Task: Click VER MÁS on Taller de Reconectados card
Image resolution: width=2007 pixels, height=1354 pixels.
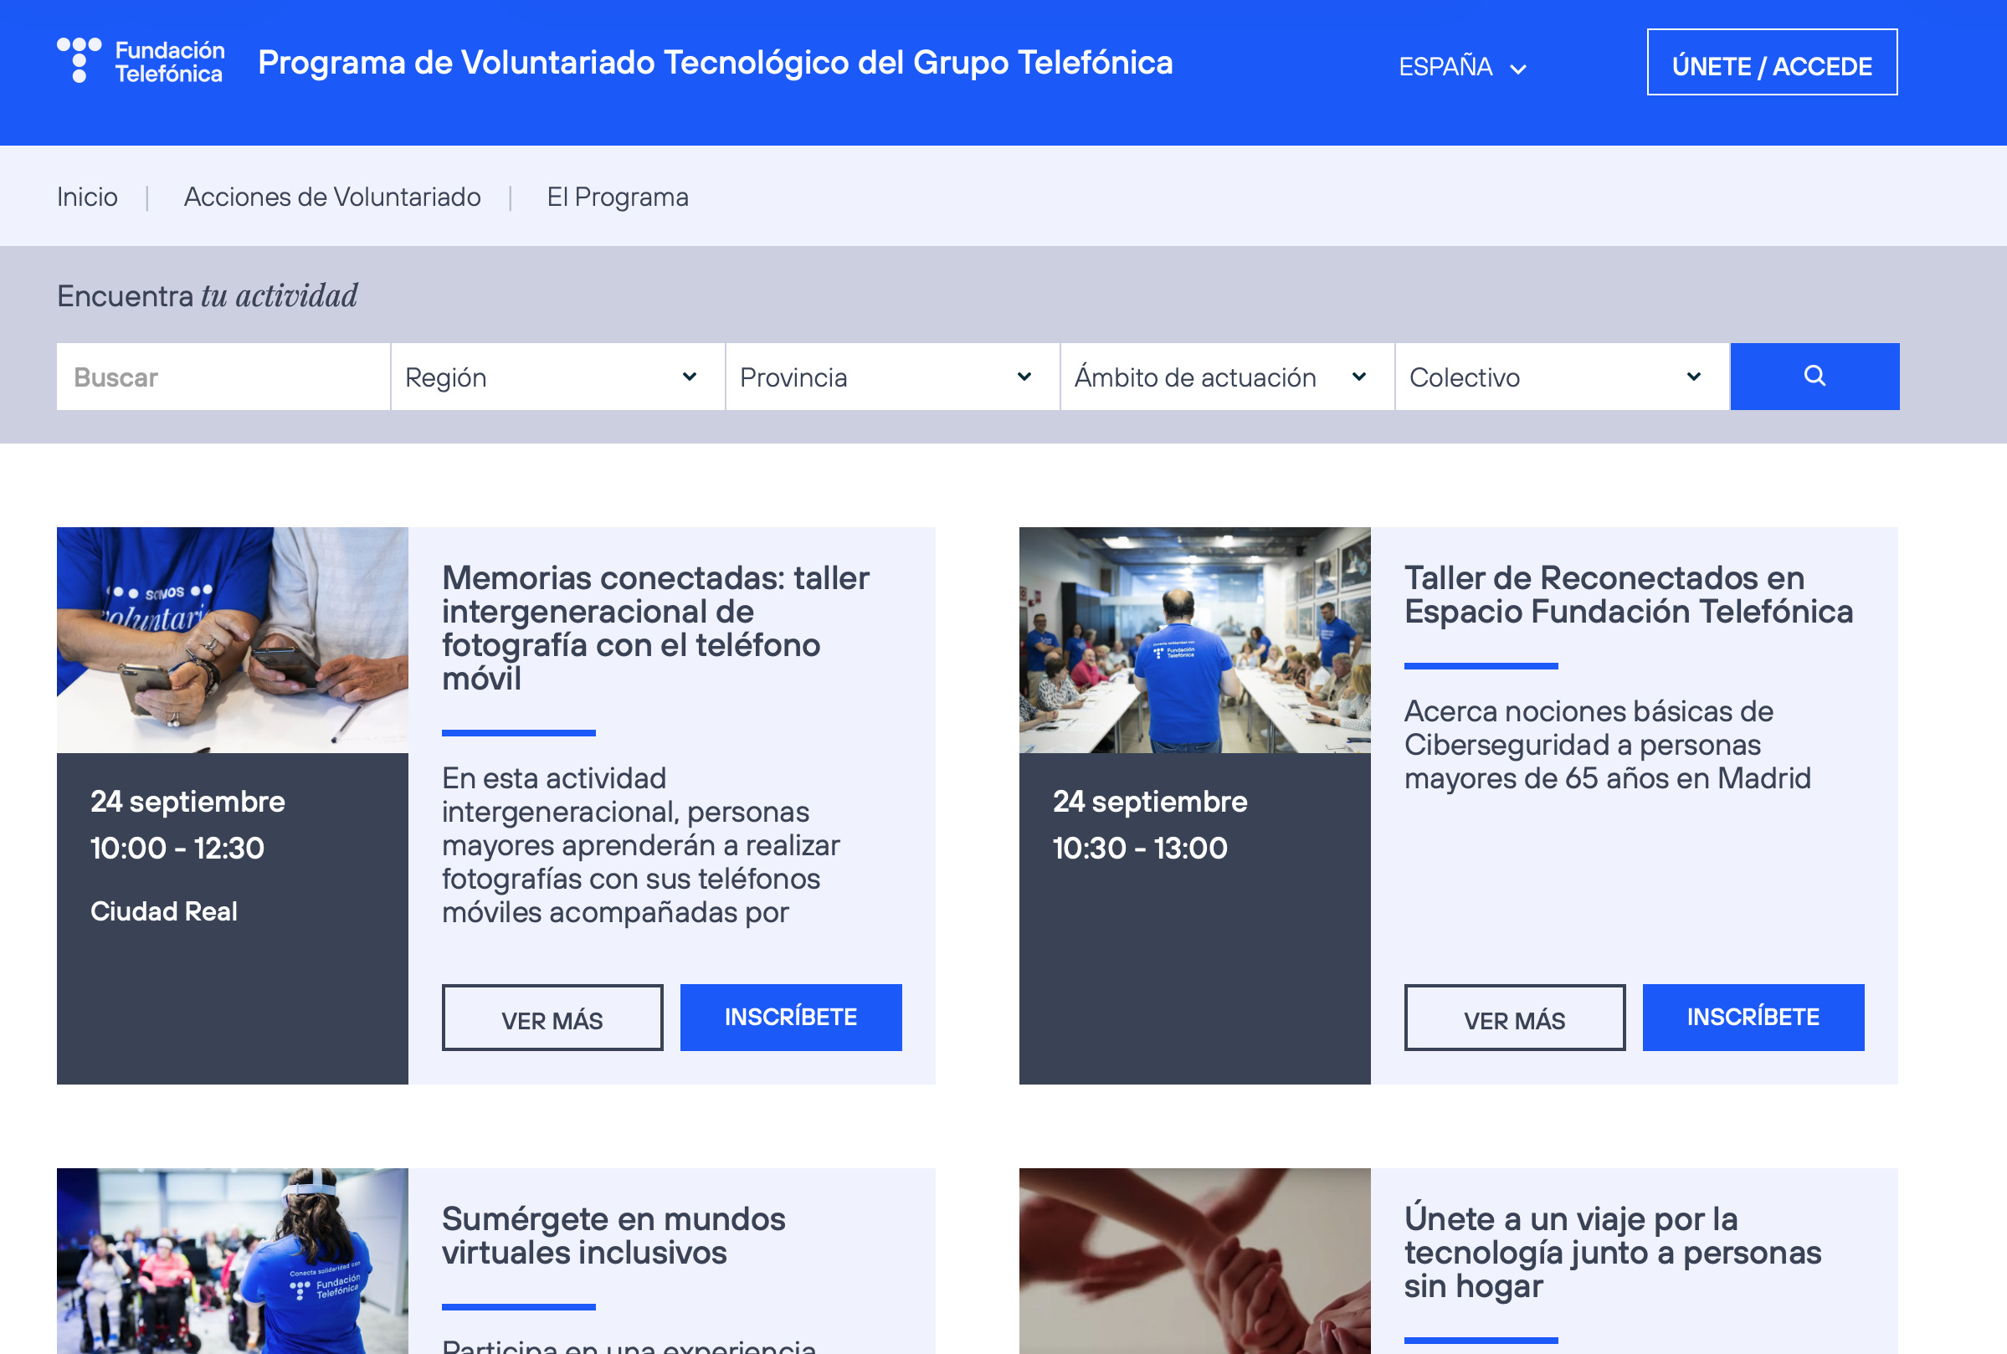Action: tap(1515, 1018)
